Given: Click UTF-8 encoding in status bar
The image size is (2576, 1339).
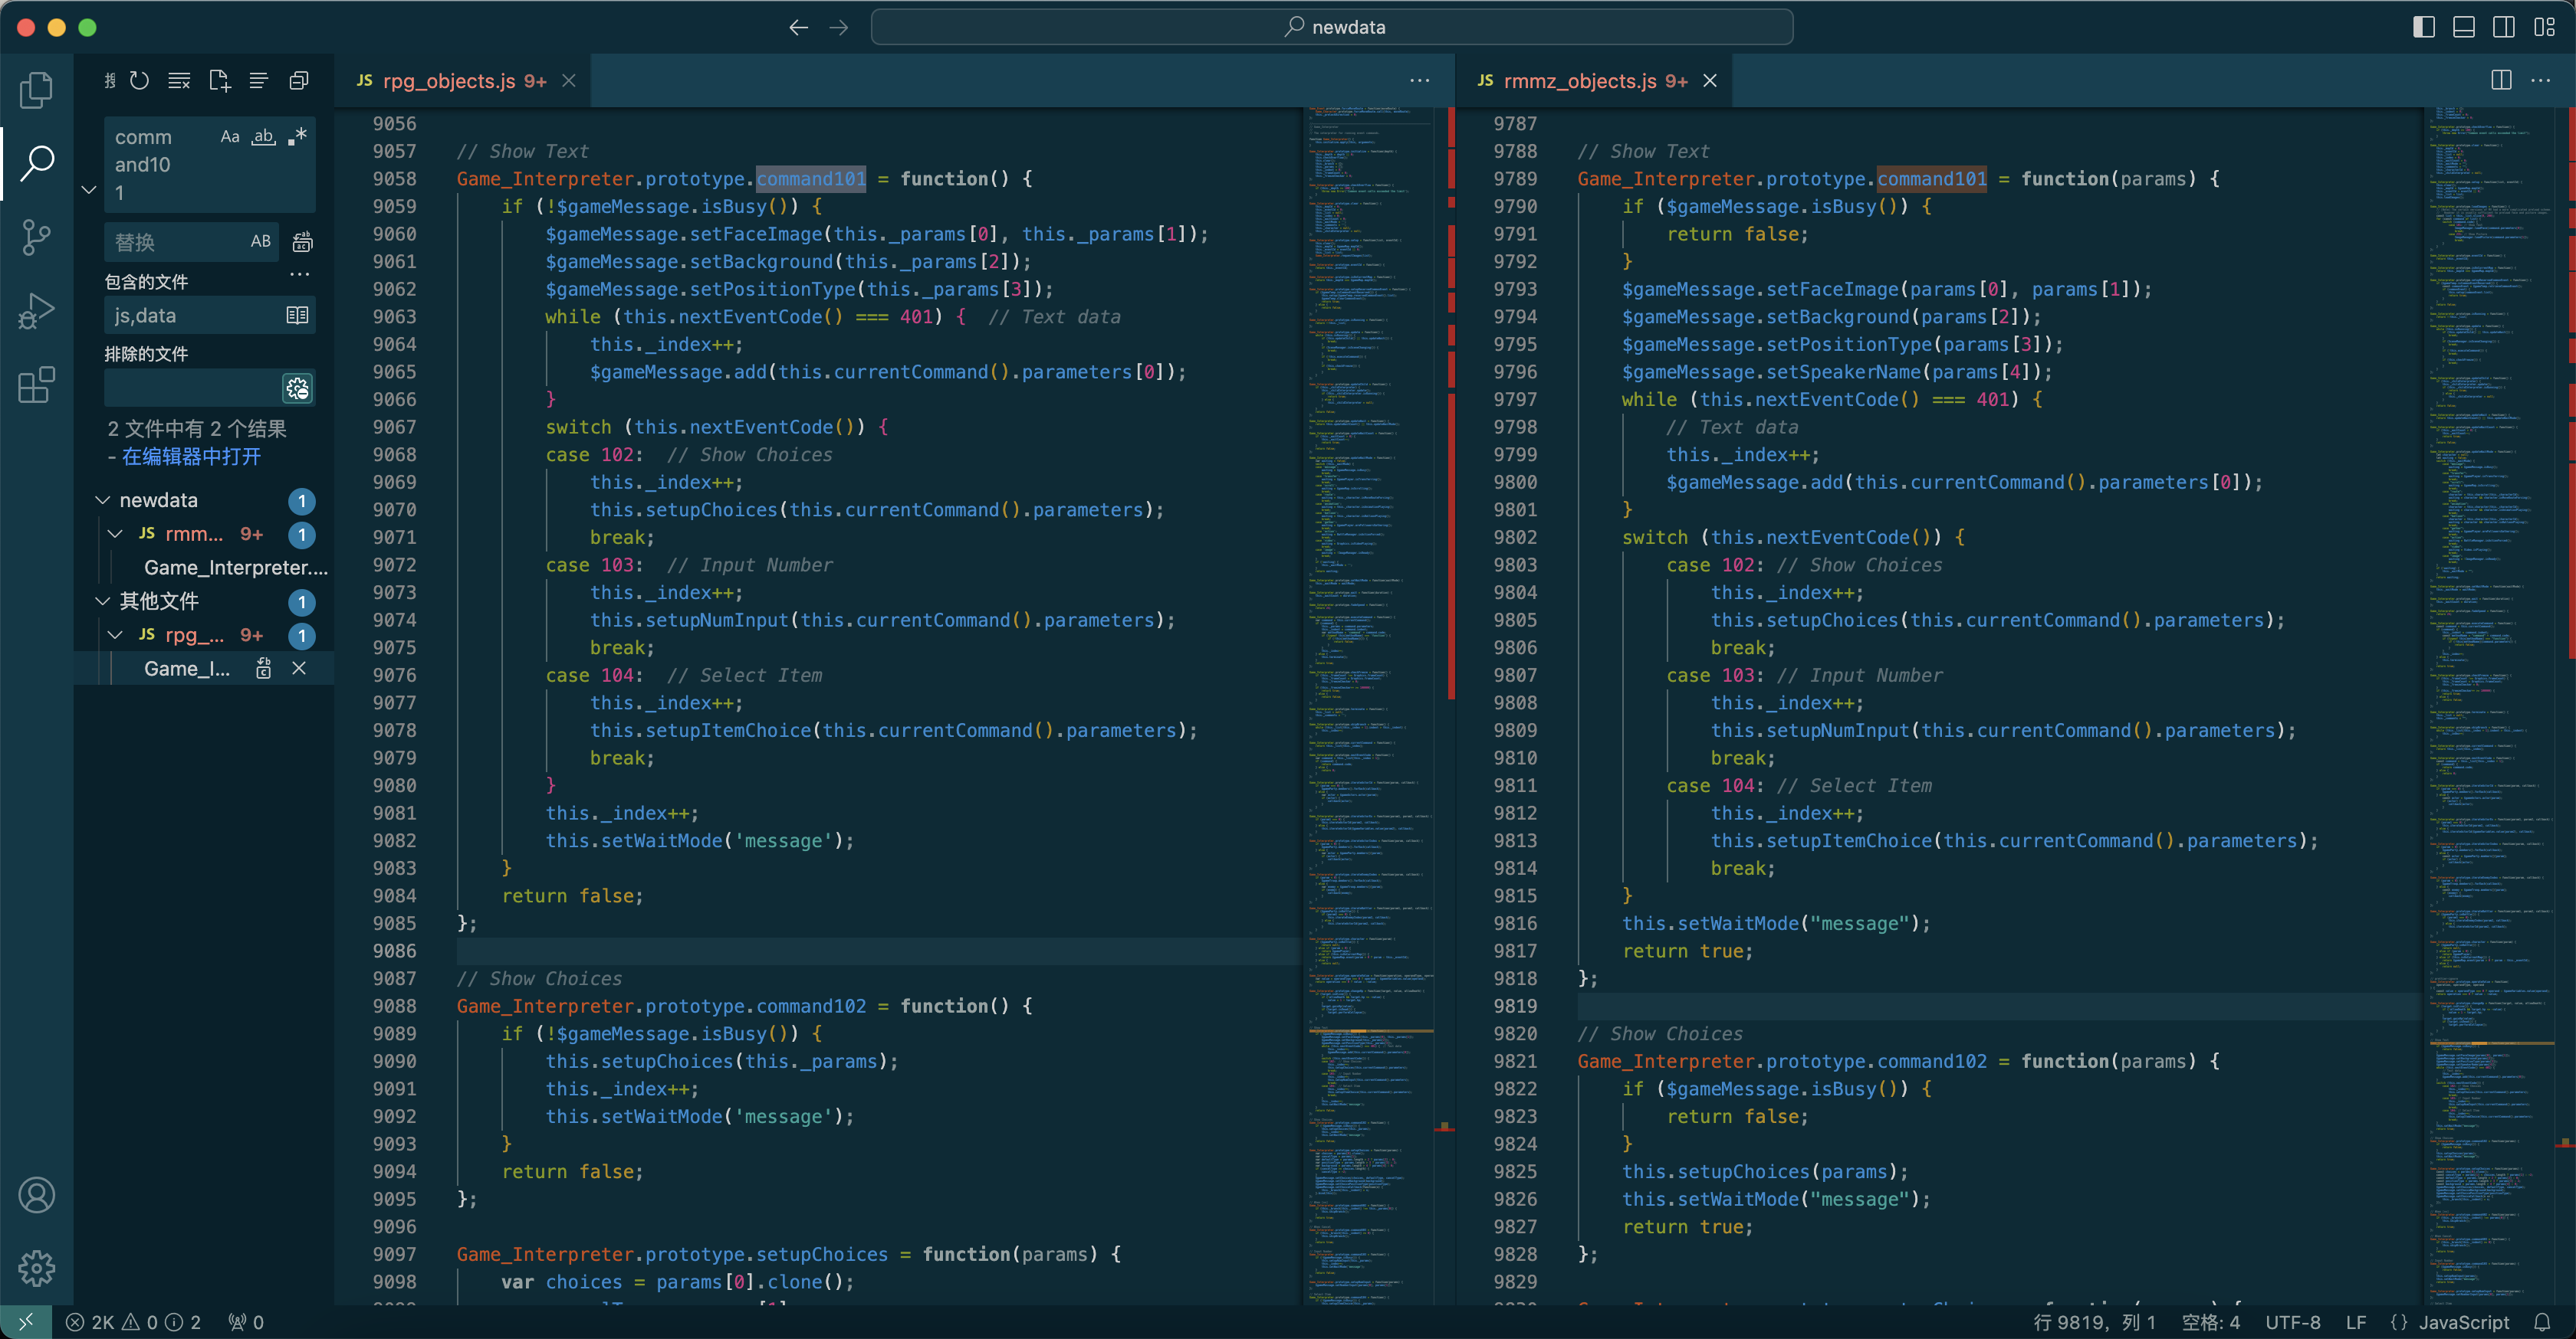Looking at the screenshot, I should pos(2292,1322).
